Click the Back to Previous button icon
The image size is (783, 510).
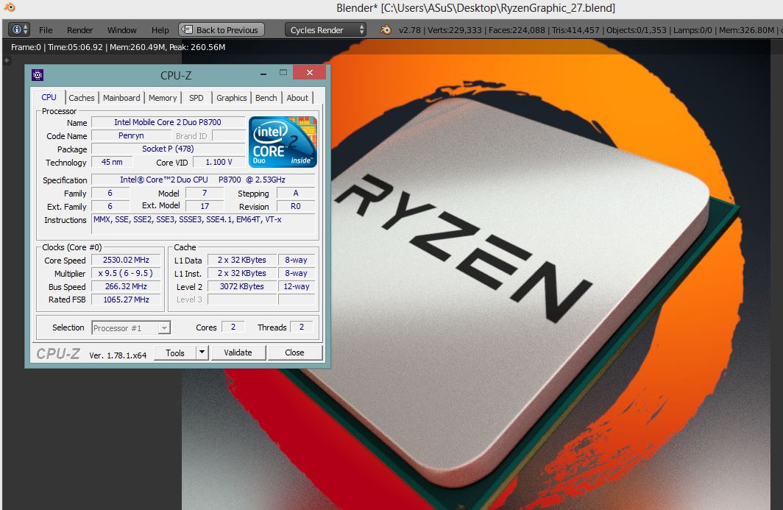point(187,29)
